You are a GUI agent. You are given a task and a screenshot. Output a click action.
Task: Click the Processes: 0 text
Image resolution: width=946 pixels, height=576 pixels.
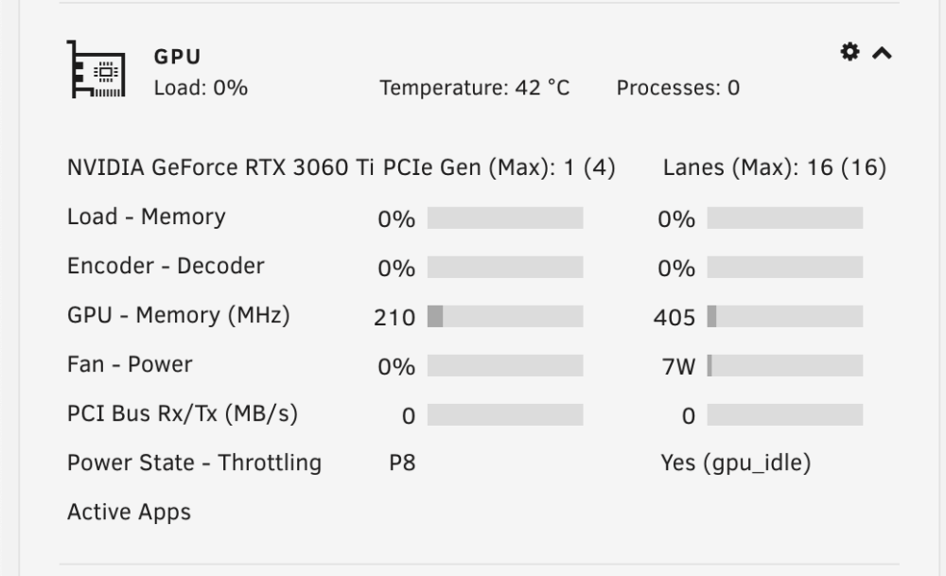[678, 88]
